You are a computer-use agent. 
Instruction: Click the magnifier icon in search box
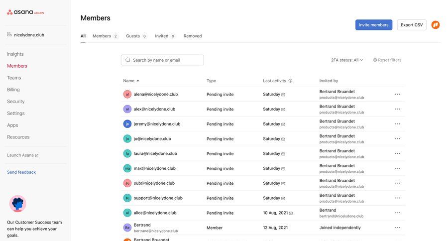[128, 60]
